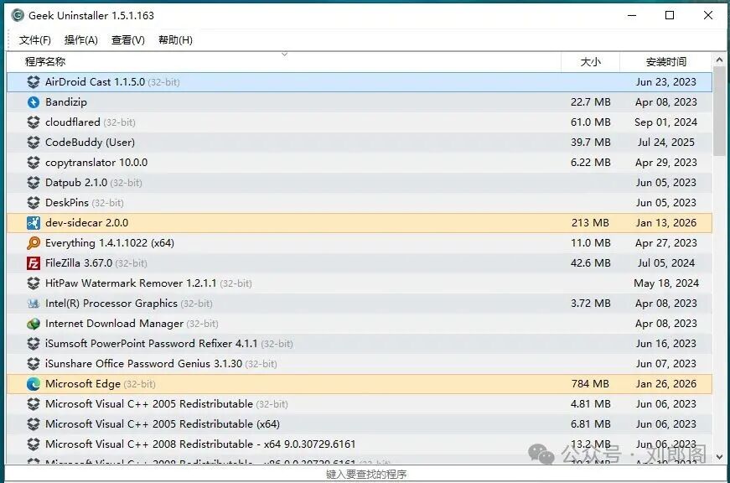Click the copytranslator 10.0.0 row icon
This screenshot has height=483, width=730.
coord(34,163)
